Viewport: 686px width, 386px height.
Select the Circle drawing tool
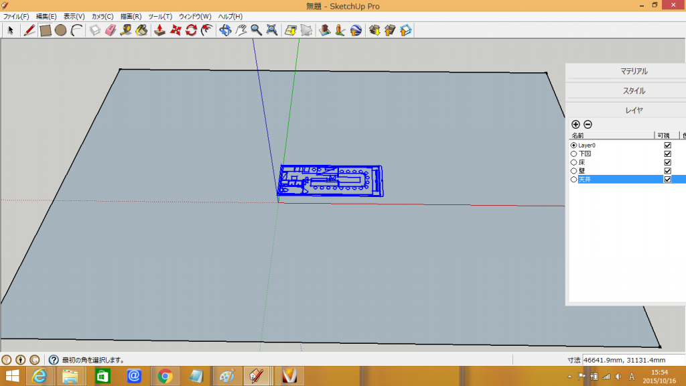coord(60,30)
